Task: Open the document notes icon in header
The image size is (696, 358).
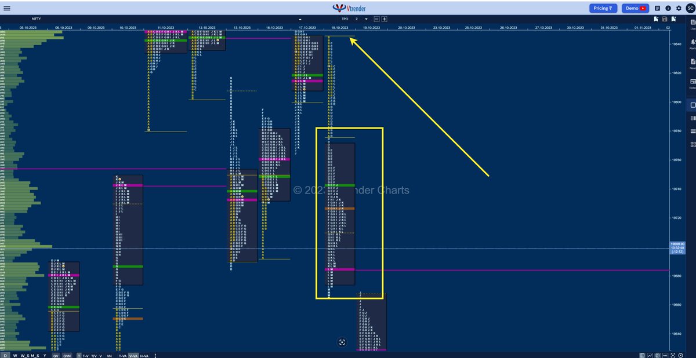Action: coord(657,8)
